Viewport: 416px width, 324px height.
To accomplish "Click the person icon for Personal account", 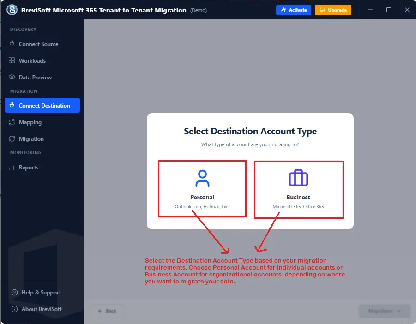I will click(202, 179).
